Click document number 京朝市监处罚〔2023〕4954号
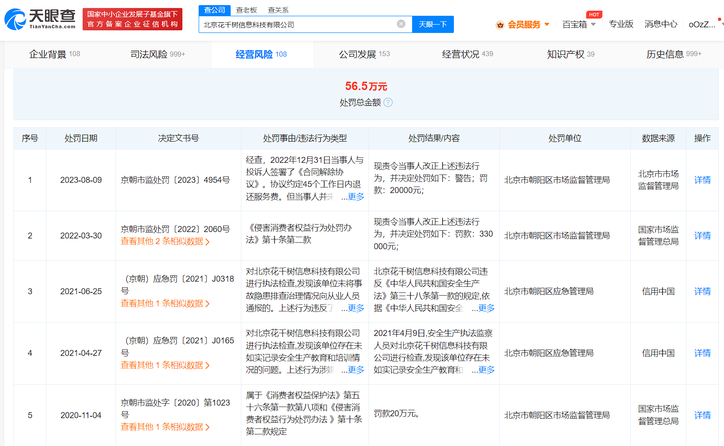This screenshot has height=446, width=724. 175,180
